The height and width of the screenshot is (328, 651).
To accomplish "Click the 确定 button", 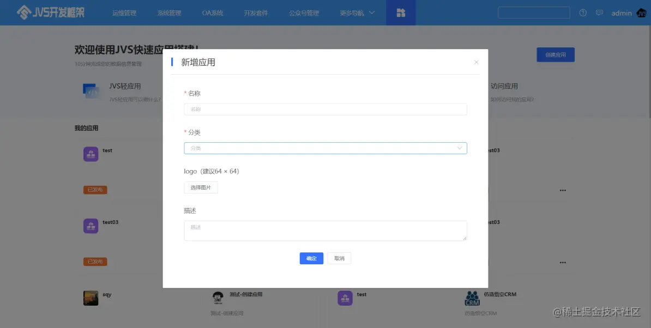I will click(311, 258).
